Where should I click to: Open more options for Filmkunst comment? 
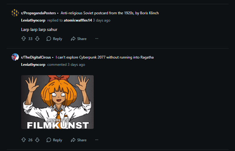coord(97,140)
